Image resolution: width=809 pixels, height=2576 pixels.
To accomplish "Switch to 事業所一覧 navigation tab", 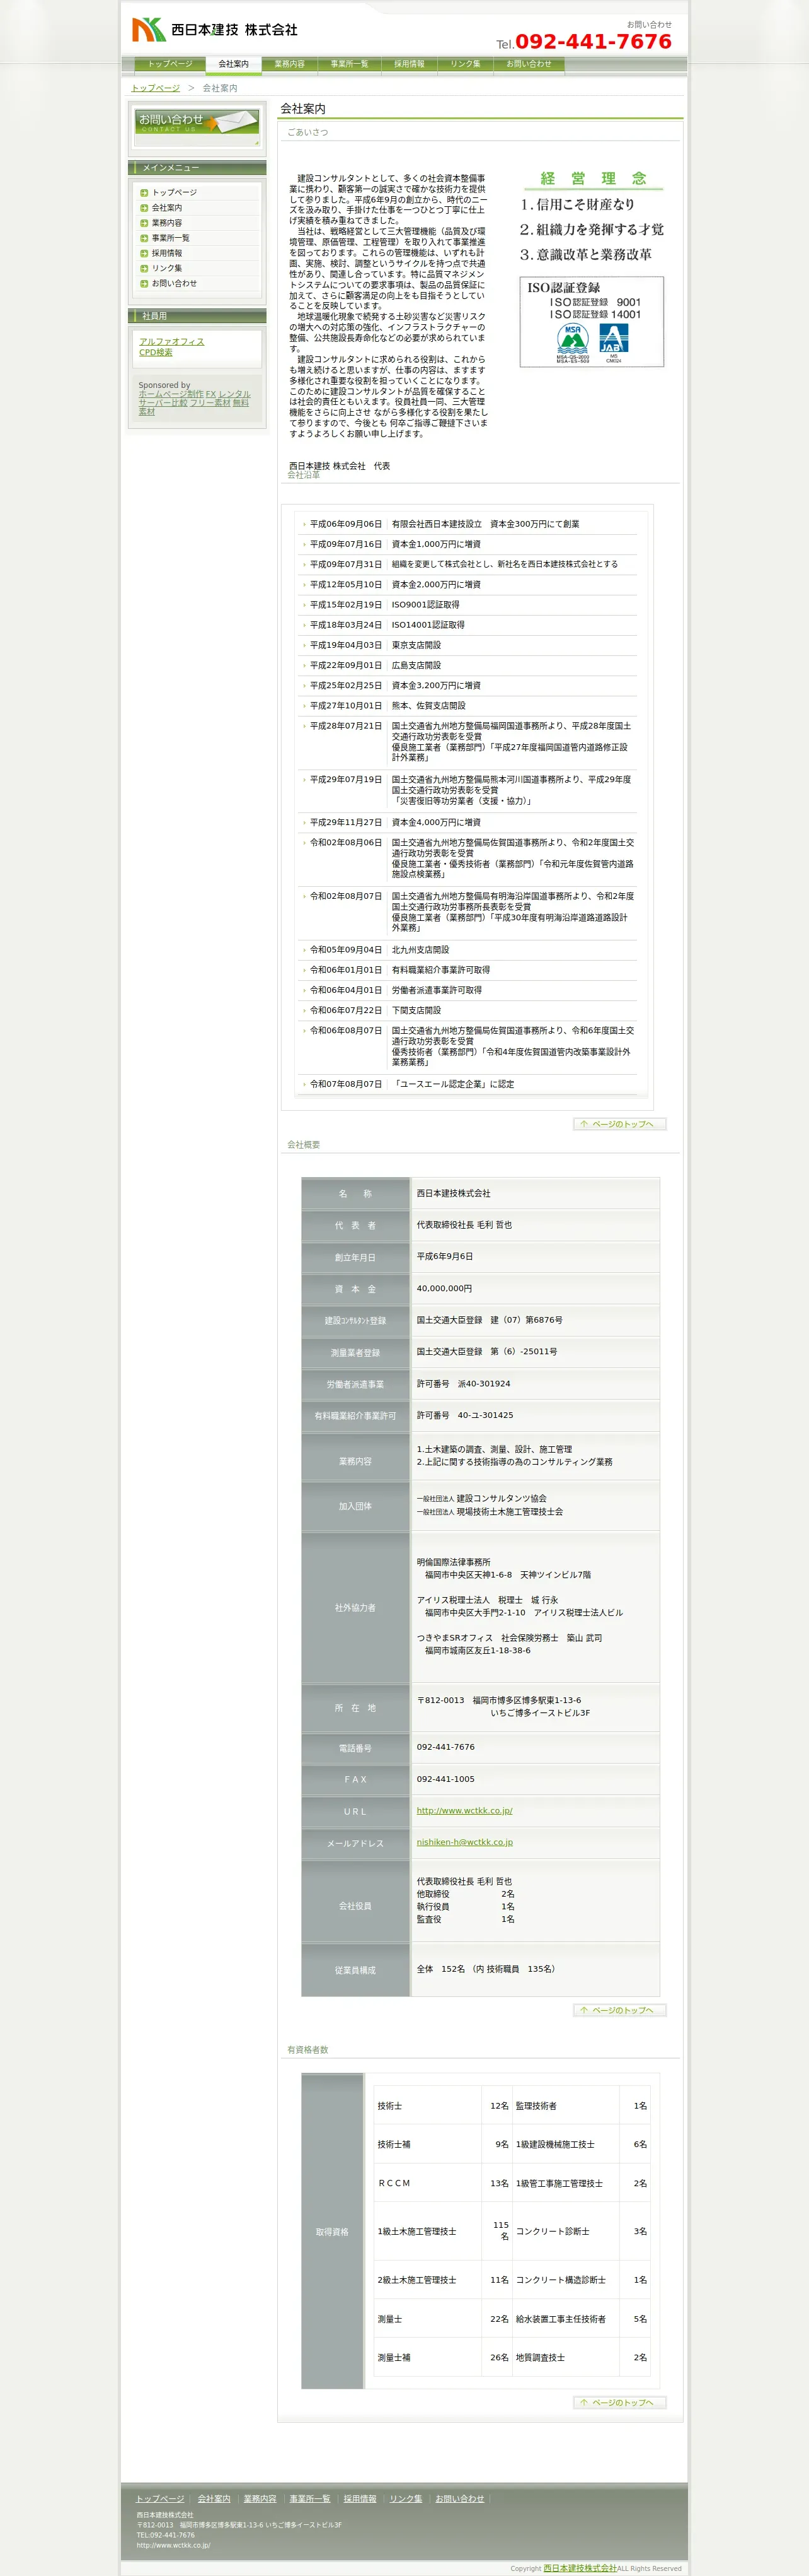I will [x=350, y=64].
